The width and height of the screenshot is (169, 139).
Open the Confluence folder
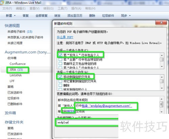coord(18,64)
